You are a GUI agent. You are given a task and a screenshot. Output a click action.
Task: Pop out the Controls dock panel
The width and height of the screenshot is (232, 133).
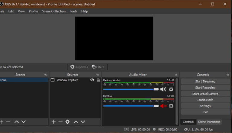227,75
